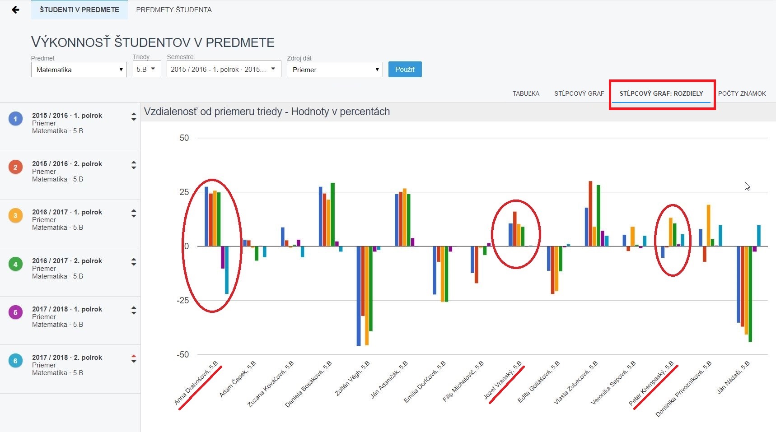Click reorder arrows for 2016/2017 2. polrok
Viewport: 776px width, 432px height.
(x=134, y=262)
